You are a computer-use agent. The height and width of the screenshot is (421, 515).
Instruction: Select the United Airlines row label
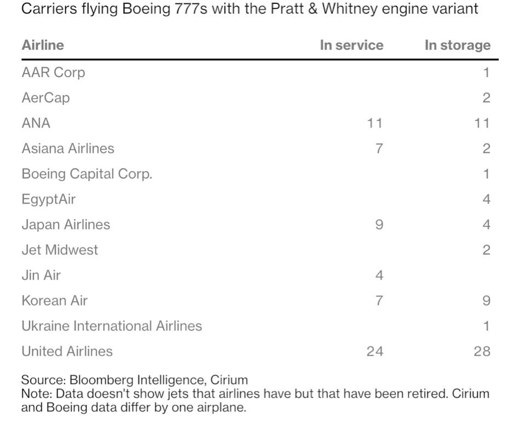tap(67, 351)
